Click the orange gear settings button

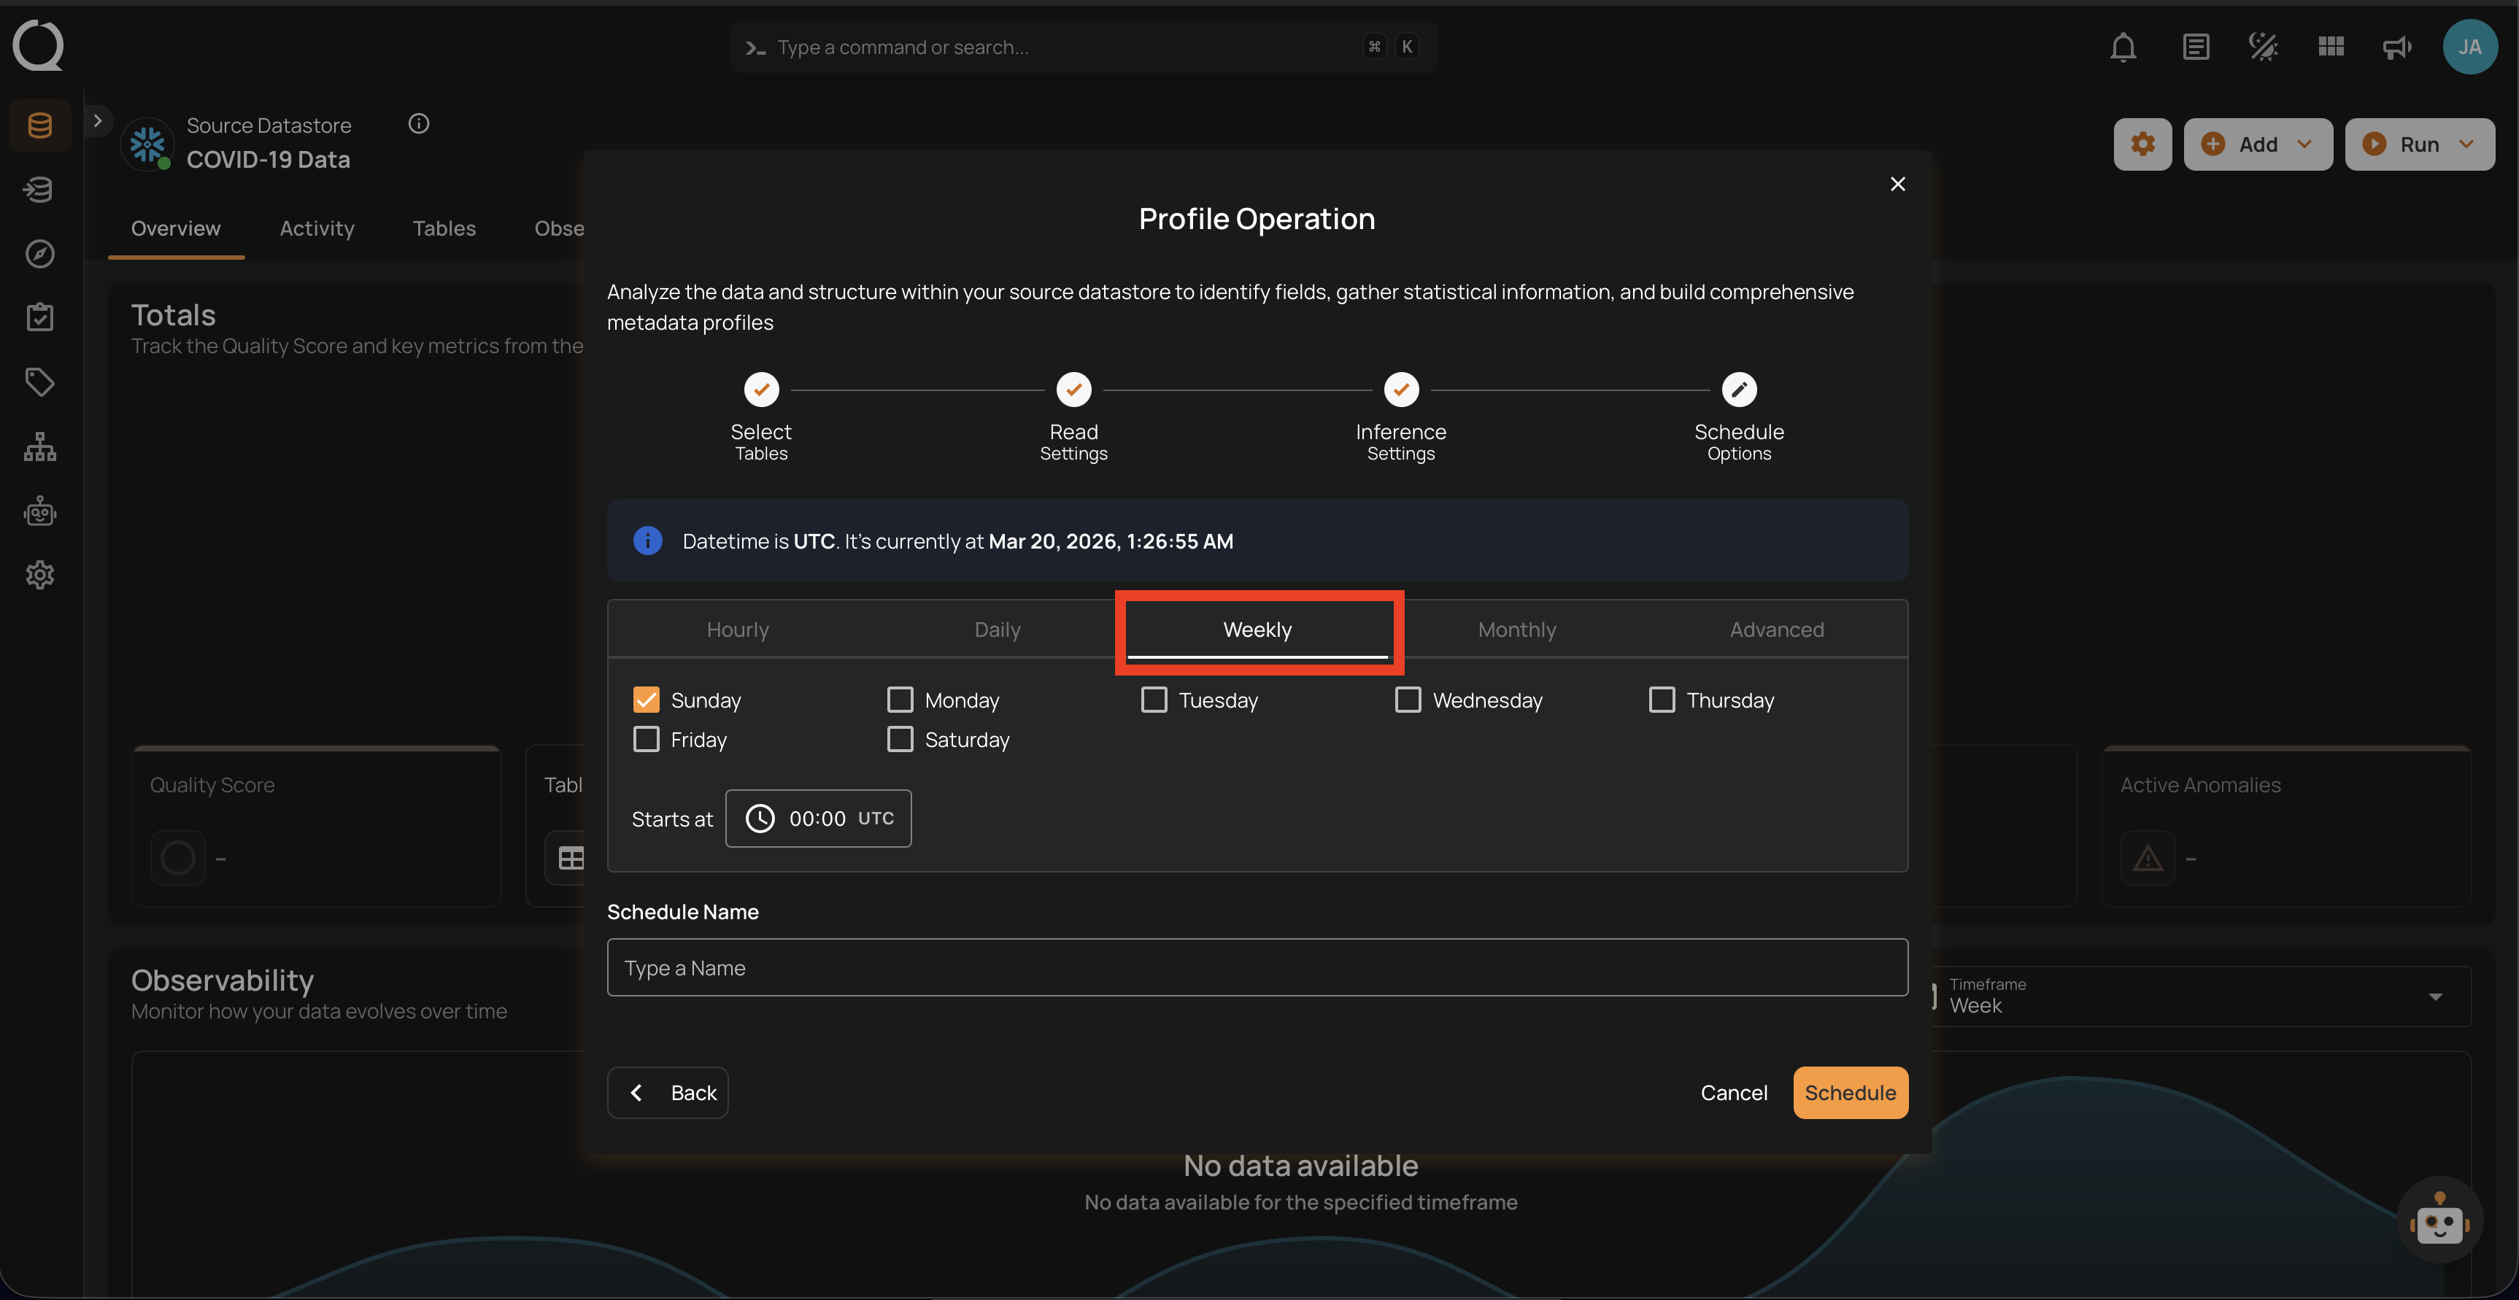(2142, 144)
